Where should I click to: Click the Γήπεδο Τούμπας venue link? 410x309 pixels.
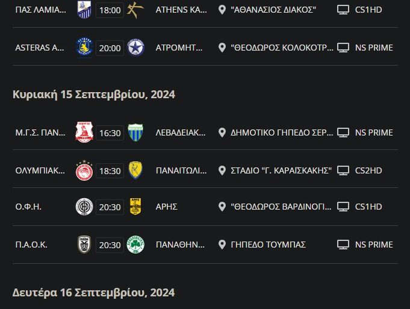(268, 245)
